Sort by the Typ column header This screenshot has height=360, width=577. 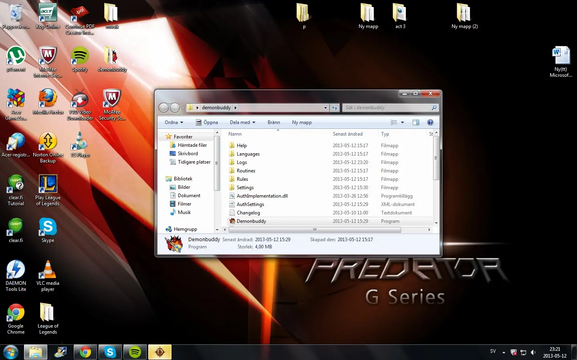(x=402, y=134)
